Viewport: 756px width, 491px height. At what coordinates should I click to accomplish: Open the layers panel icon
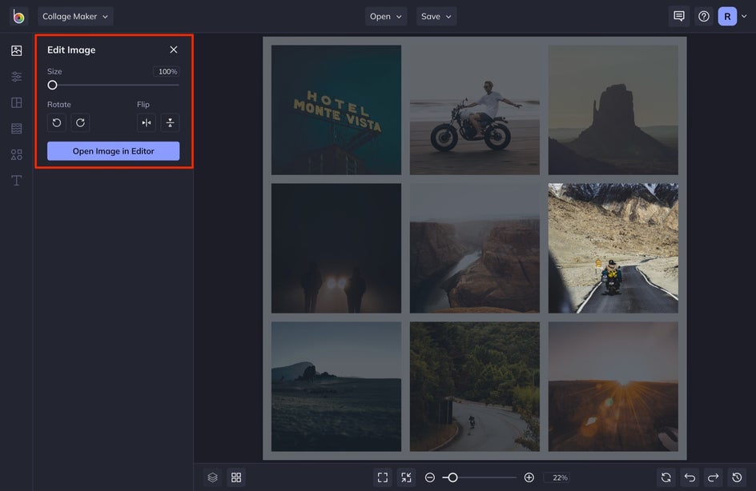coord(212,477)
